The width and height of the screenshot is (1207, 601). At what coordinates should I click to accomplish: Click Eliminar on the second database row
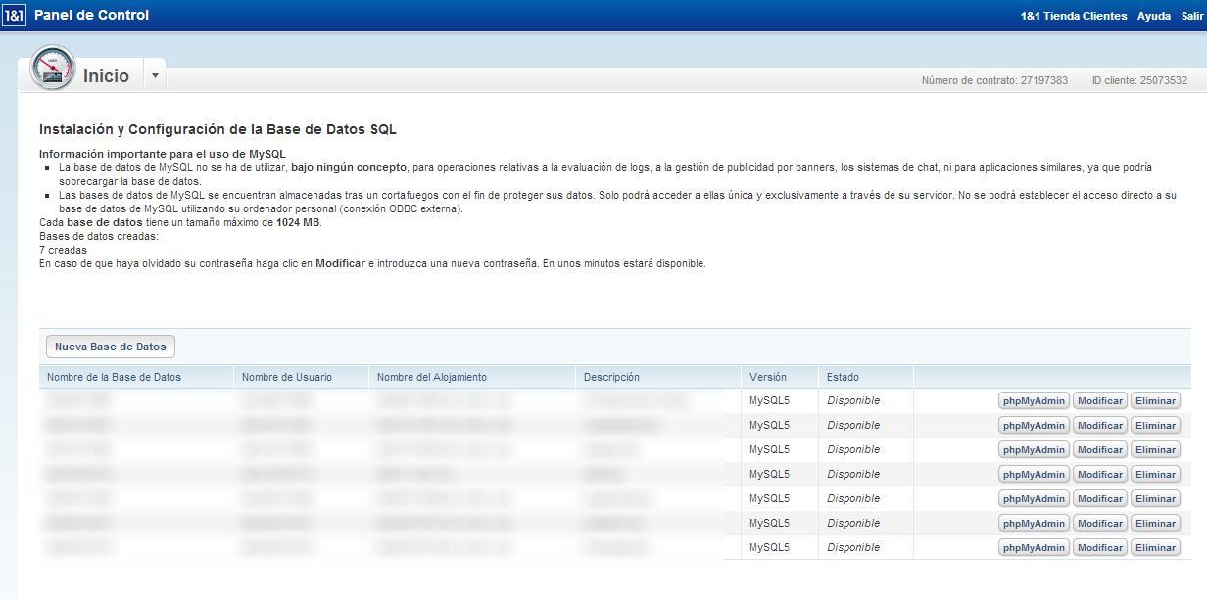(1155, 426)
